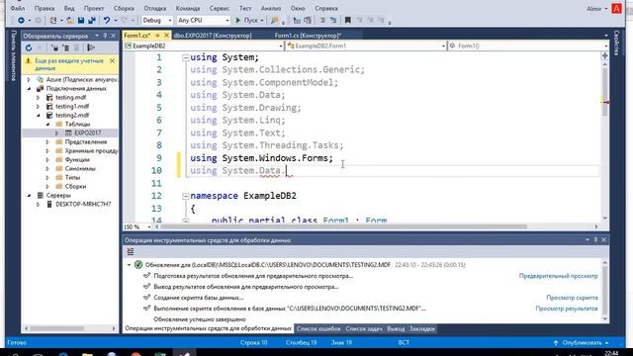Open the Правка menu
Viewport: 633px width, 356px height.
pyautogui.click(x=45, y=8)
